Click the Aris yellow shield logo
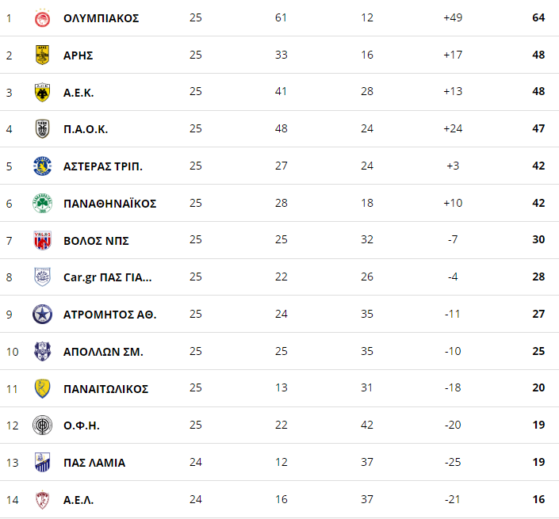559x519 pixels. pos(43,55)
